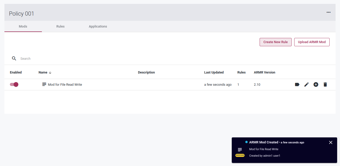Sort by Name using the arrow
340x166 pixels.
pyautogui.click(x=50, y=72)
